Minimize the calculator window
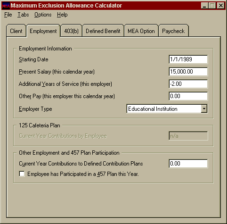The height and width of the screenshot is (224, 227). [x=204, y=6]
